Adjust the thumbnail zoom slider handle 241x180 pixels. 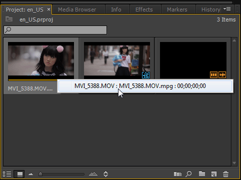(x=40, y=174)
